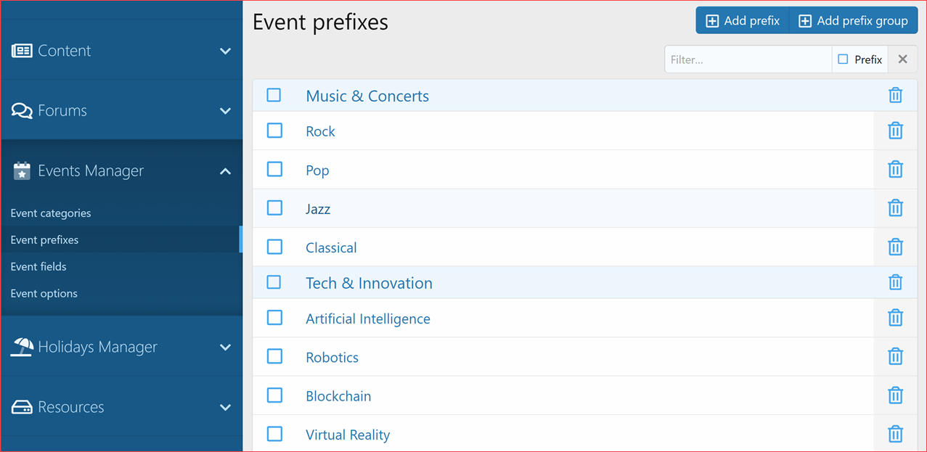Open the Classical prefix link

331,247
